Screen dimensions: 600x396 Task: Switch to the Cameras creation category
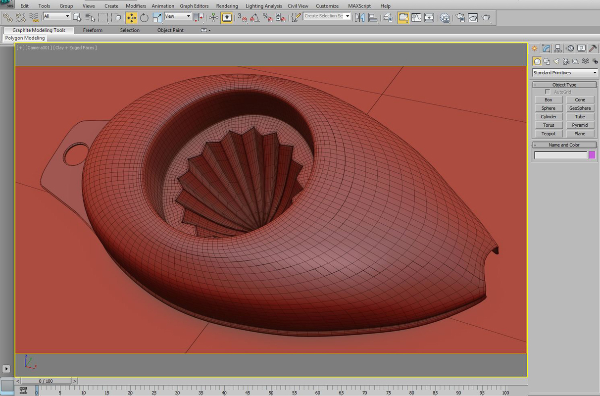(x=566, y=61)
